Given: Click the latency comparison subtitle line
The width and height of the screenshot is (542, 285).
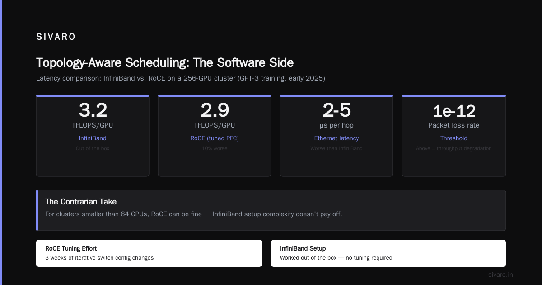Looking at the screenshot, I should 181,78.
